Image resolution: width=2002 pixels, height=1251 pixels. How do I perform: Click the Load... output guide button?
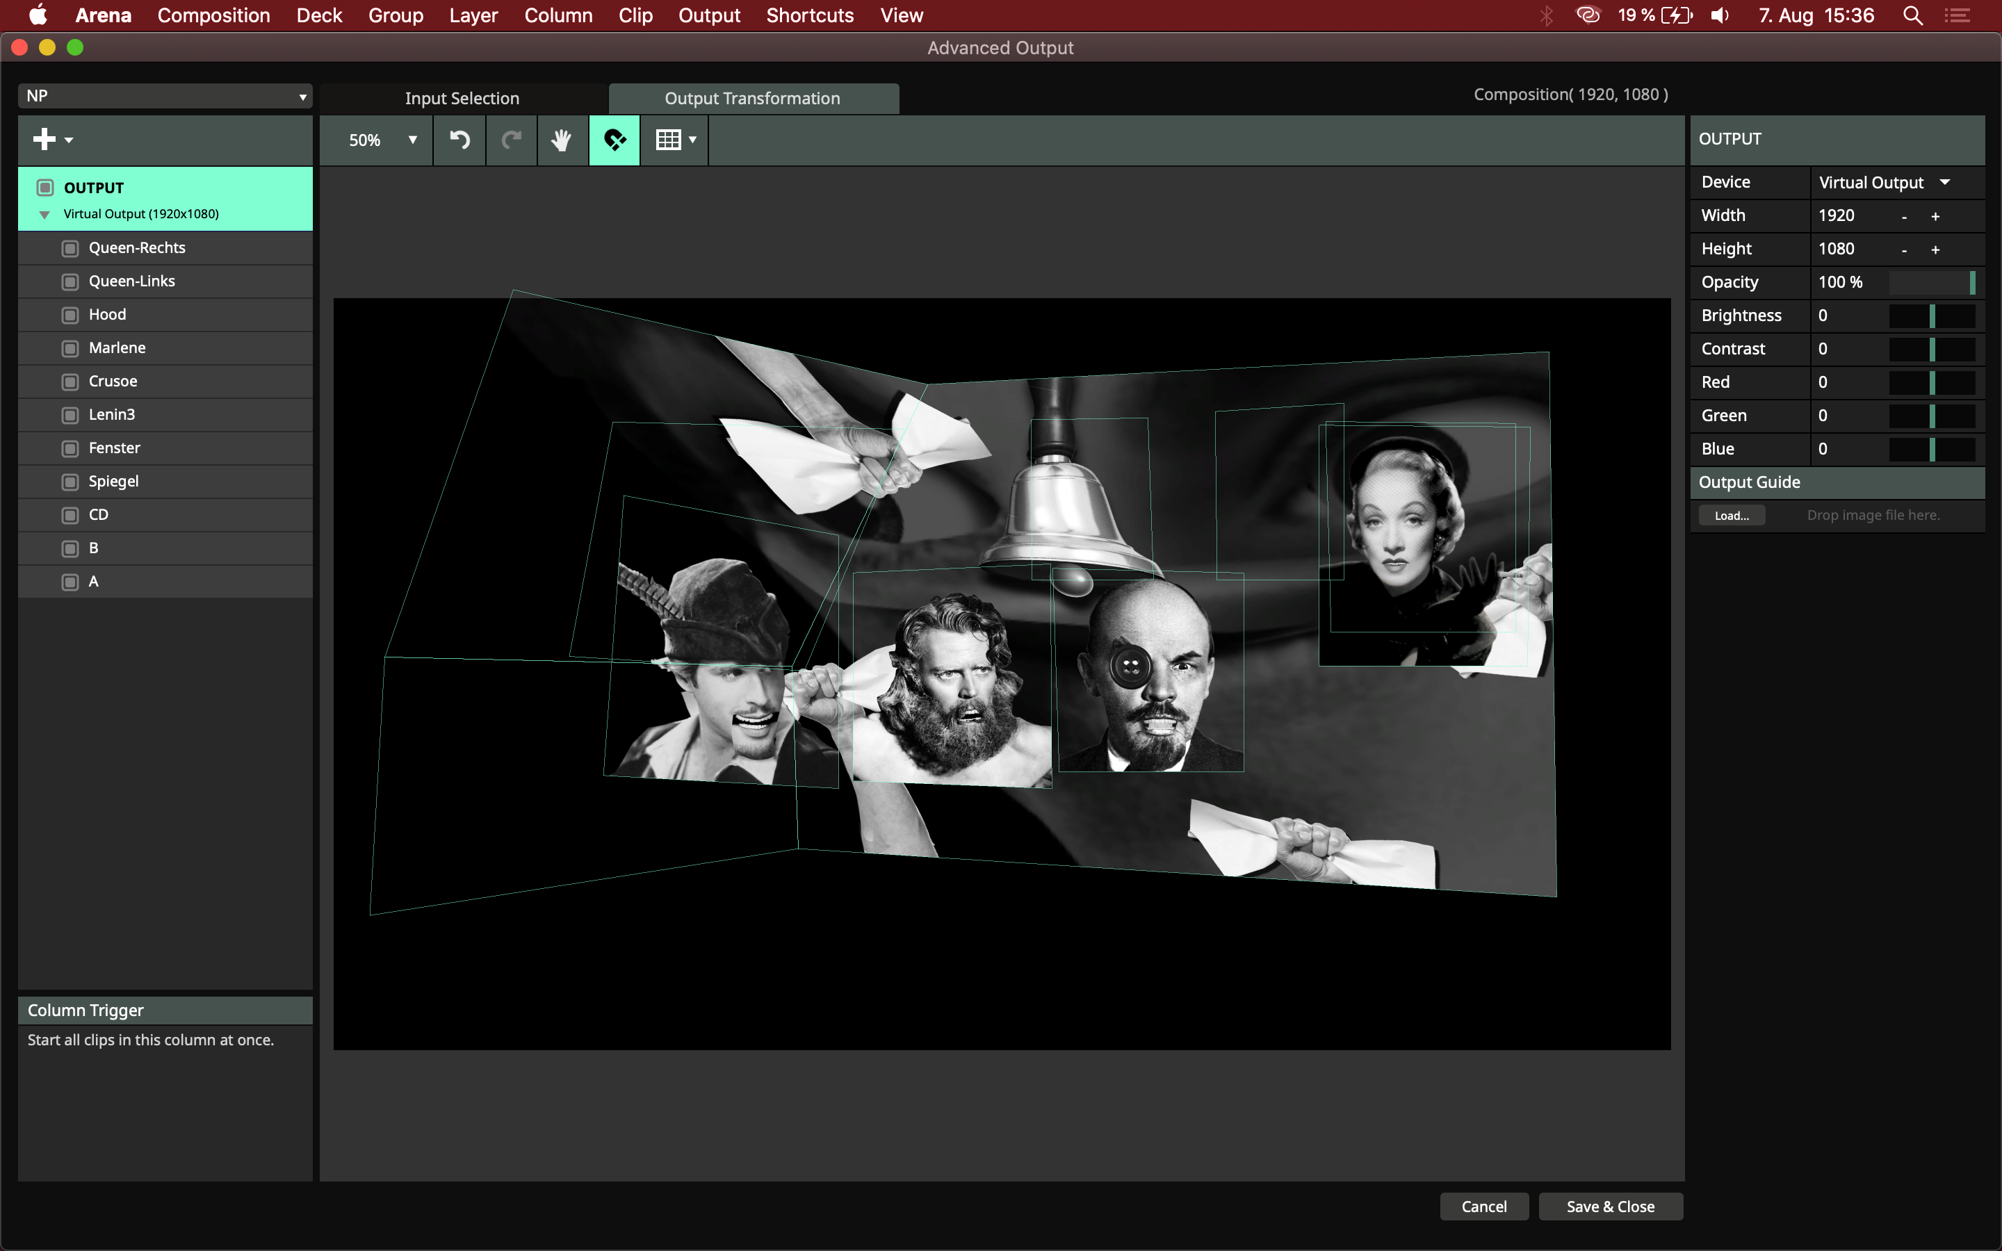[x=1732, y=516]
